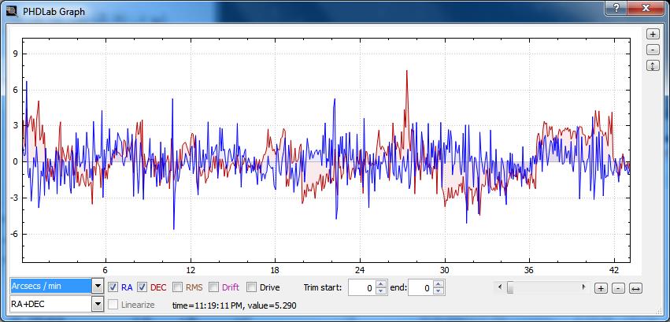
Task: Click the horizontal zoom out minus button
Action: click(618, 288)
